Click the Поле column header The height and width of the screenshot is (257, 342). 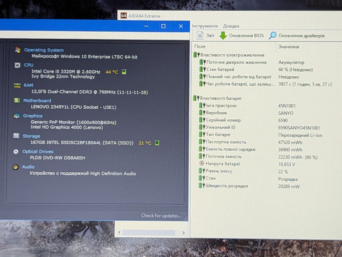[x=200, y=46]
